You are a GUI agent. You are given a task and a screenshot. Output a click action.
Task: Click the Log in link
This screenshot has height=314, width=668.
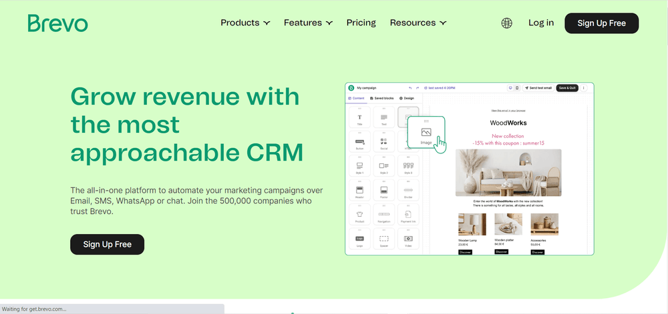[x=541, y=23]
